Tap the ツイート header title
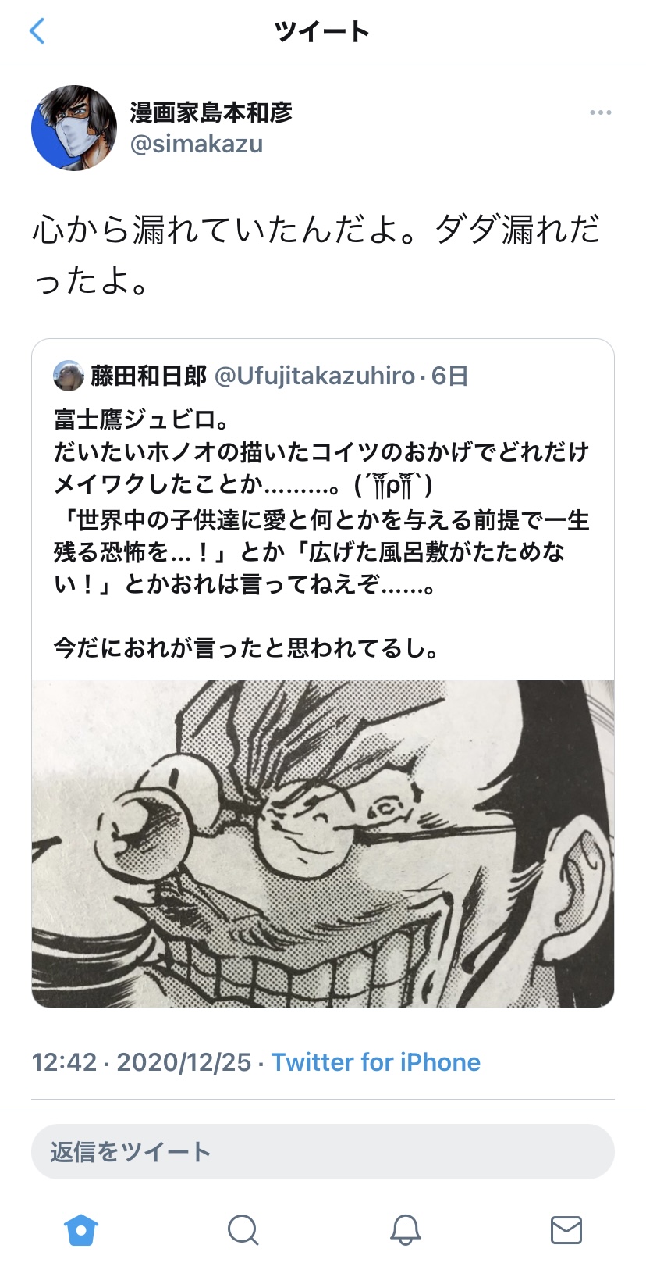The height and width of the screenshot is (1277, 646). pyautogui.click(x=322, y=31)
